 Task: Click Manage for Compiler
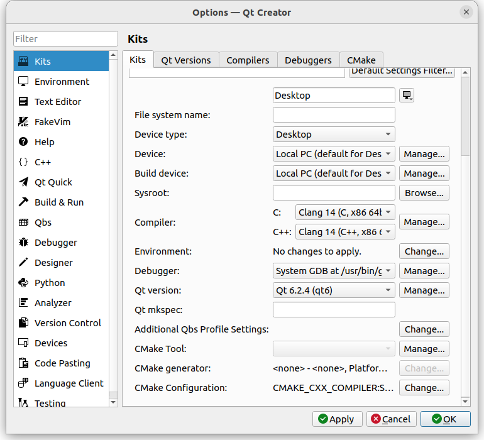424,222
